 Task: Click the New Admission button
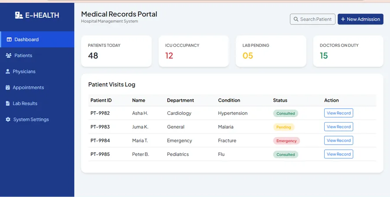coord(361,19)
